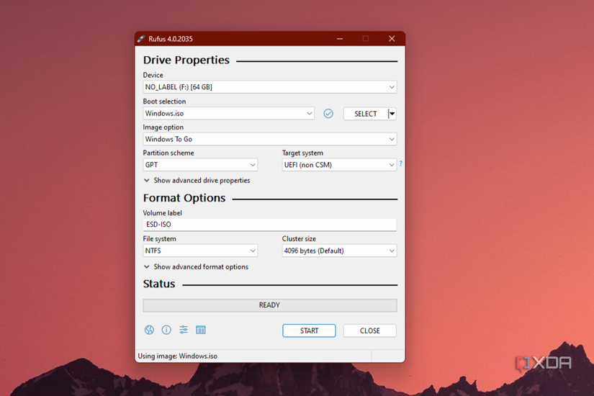This screenshot has width=594, height=396.
Task: Click the 'Drive Properties' heading
Action: (x=186, y=60)
